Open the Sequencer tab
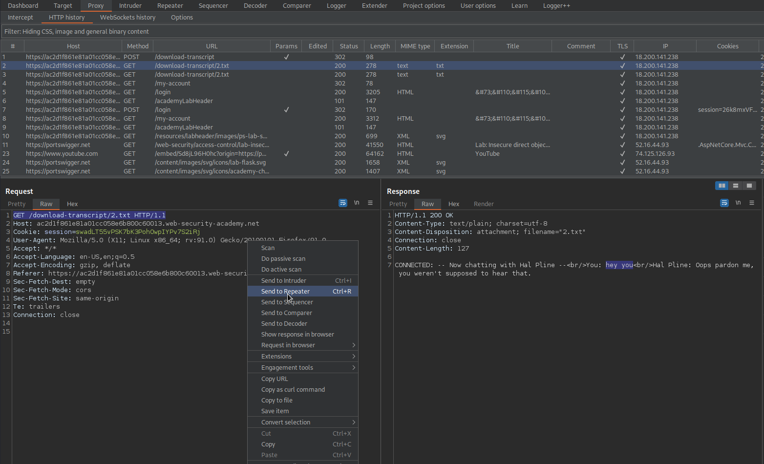This screenshot has width=764, height=464. (x=213, y=6)
